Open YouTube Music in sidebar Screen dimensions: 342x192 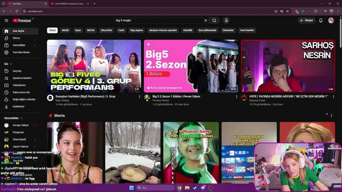pyautogui.click(x=20, y=52)
